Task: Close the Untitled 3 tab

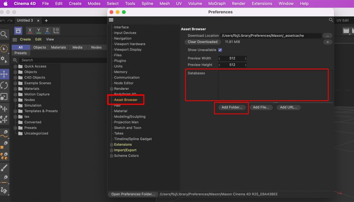Action: 38,21
